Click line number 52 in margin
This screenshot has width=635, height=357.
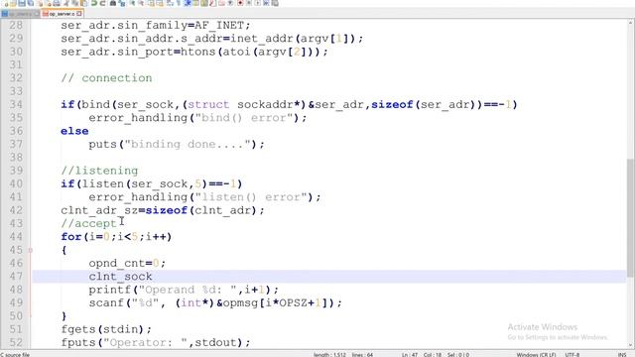pyautogui.click(x=16, y=342)
